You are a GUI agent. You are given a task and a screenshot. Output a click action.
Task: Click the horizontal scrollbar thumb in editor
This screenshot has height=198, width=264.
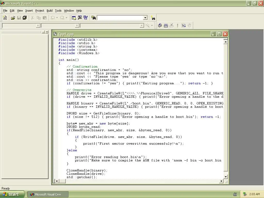click(62, 181)
